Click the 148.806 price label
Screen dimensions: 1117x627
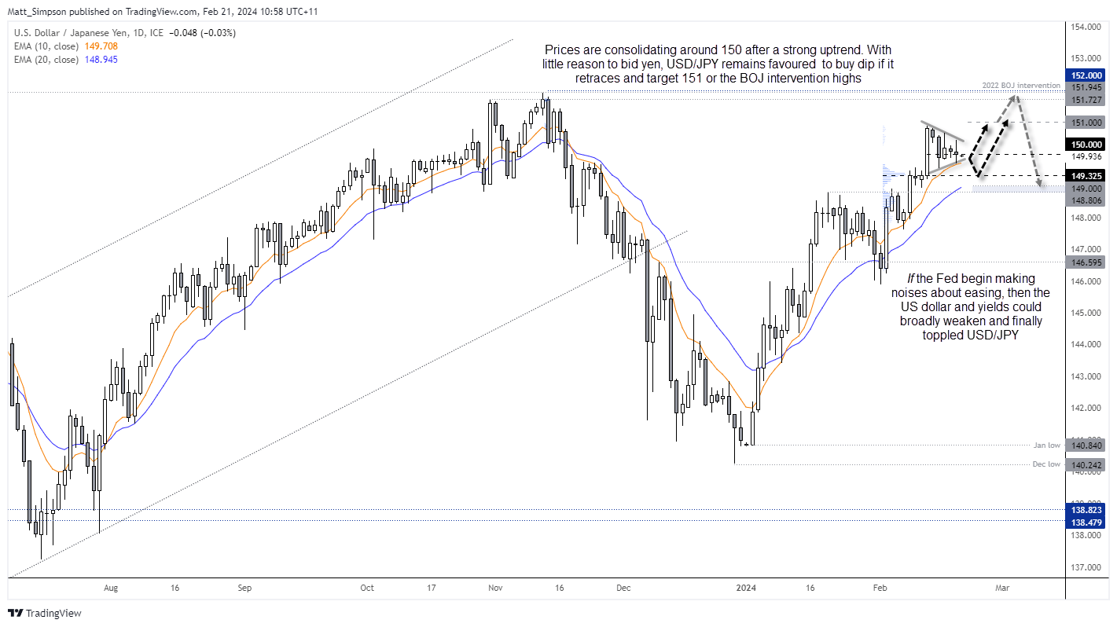click(x=1086, y=200)
